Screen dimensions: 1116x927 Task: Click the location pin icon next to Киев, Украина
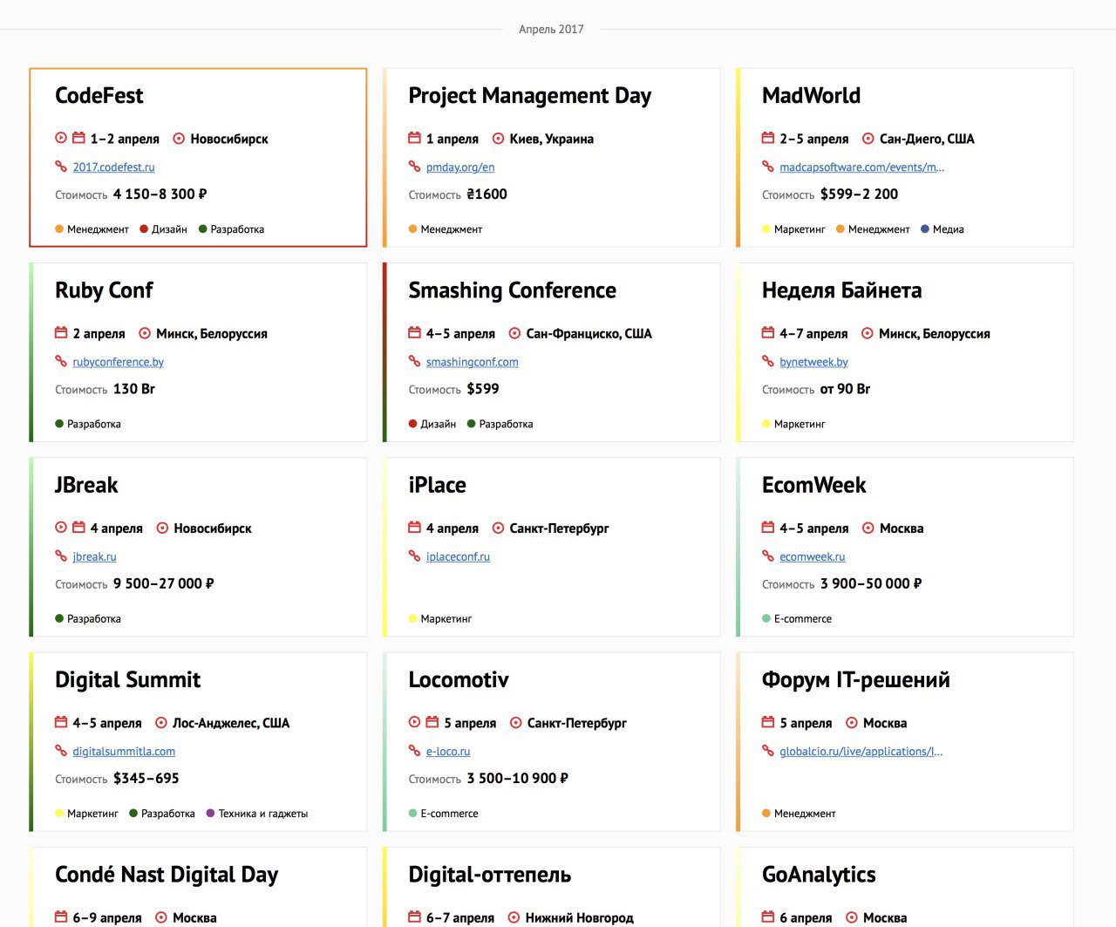499,138
